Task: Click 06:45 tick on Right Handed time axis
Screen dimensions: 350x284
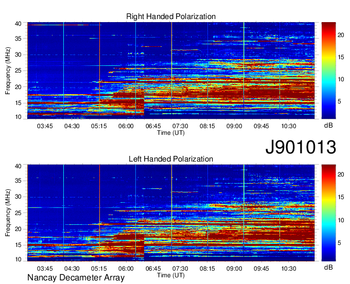Action: pyautogui.click(x=153, y=126)
